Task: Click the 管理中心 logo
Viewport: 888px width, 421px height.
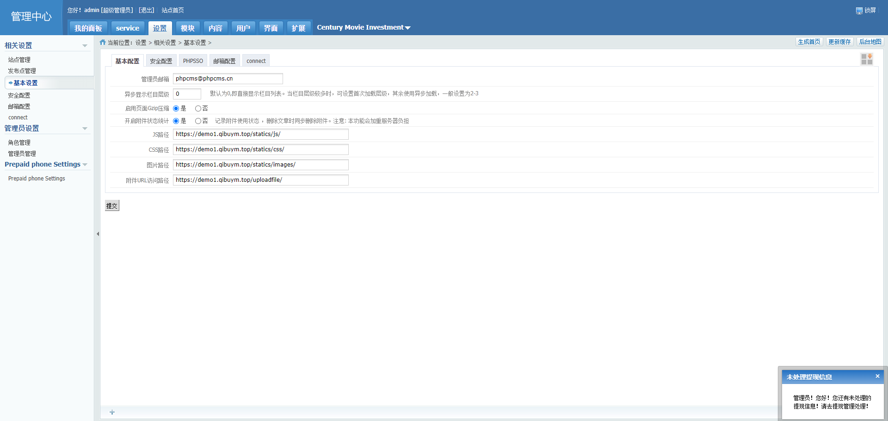Action: [31, 17]
